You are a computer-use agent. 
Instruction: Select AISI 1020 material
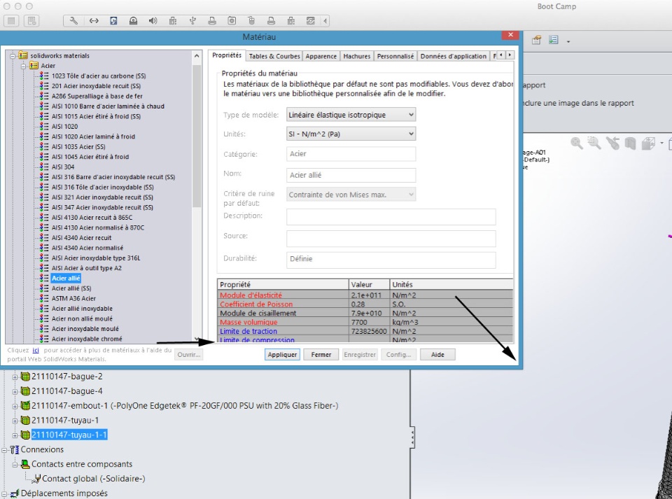tap(64, 127)
